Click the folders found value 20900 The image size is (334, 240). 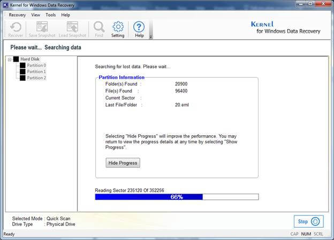click(181, 84)
